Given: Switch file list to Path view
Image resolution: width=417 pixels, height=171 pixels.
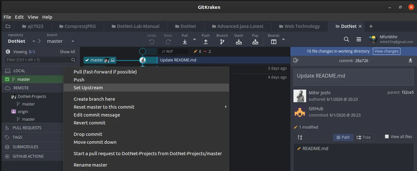Looking at the screenshot, I should pos(343,137).
